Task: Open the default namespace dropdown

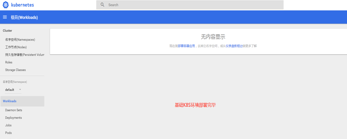Action: point(13,90)
